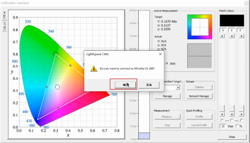Select the 2000 radio button
Viewport: 250px width, 143px height.
point(167,64)
